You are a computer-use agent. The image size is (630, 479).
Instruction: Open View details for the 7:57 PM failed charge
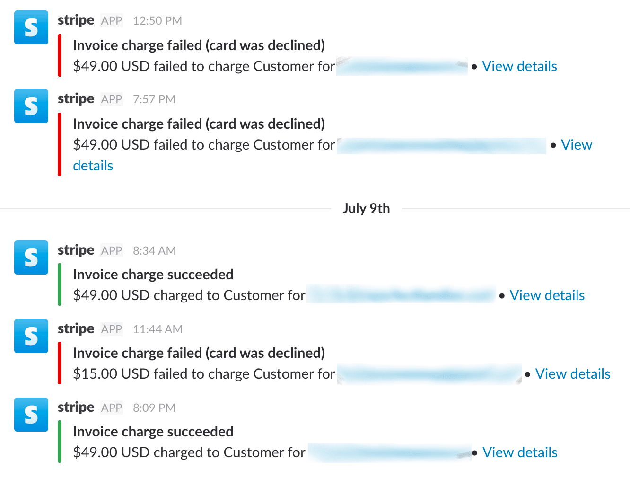(x=576, y=145)
